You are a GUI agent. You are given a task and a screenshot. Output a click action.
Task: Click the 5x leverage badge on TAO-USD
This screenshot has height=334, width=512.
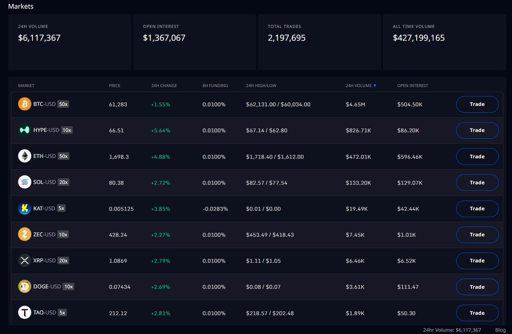point(62,313)
